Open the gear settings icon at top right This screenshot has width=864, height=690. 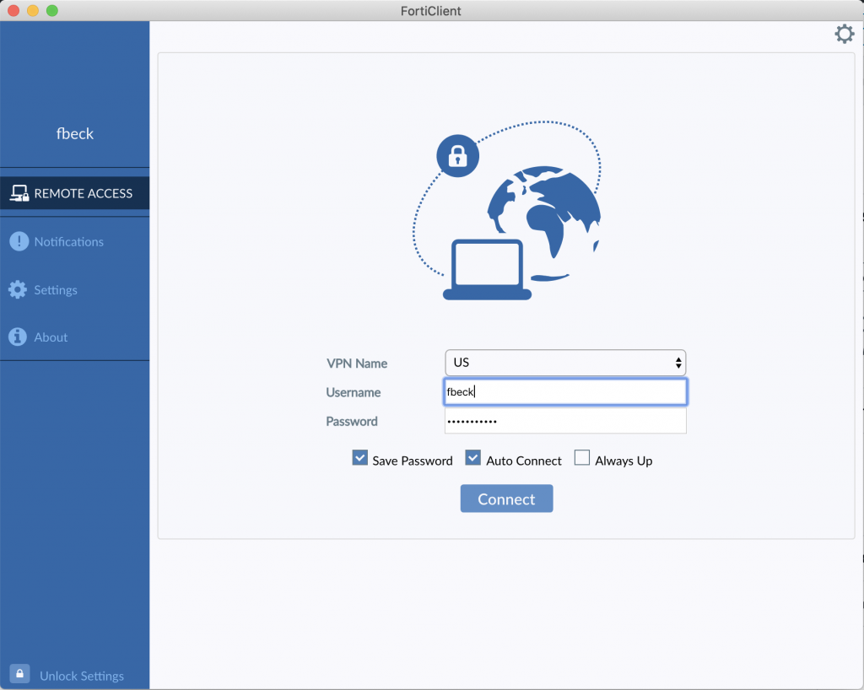pyautogui.click(x=844, y=34)
